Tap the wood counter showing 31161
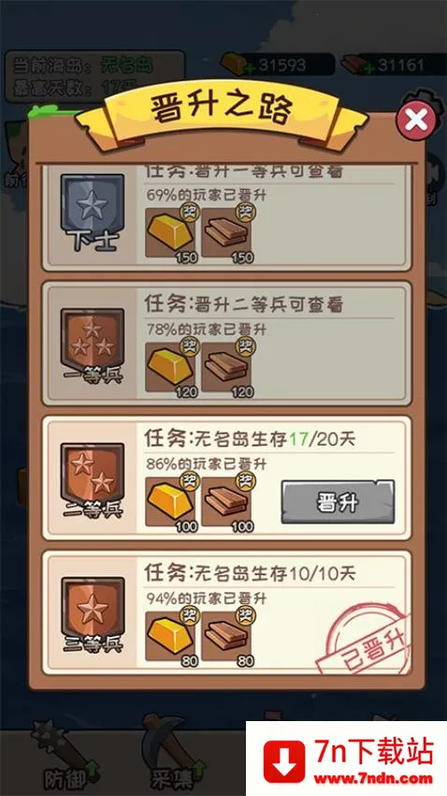Viewport: 447px width, 796px height. pyautogui.click(x=393, y=65)
